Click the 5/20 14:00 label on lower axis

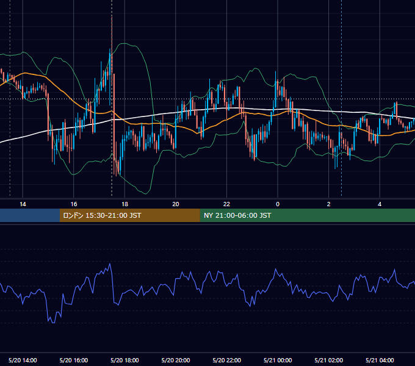(23, 360)
